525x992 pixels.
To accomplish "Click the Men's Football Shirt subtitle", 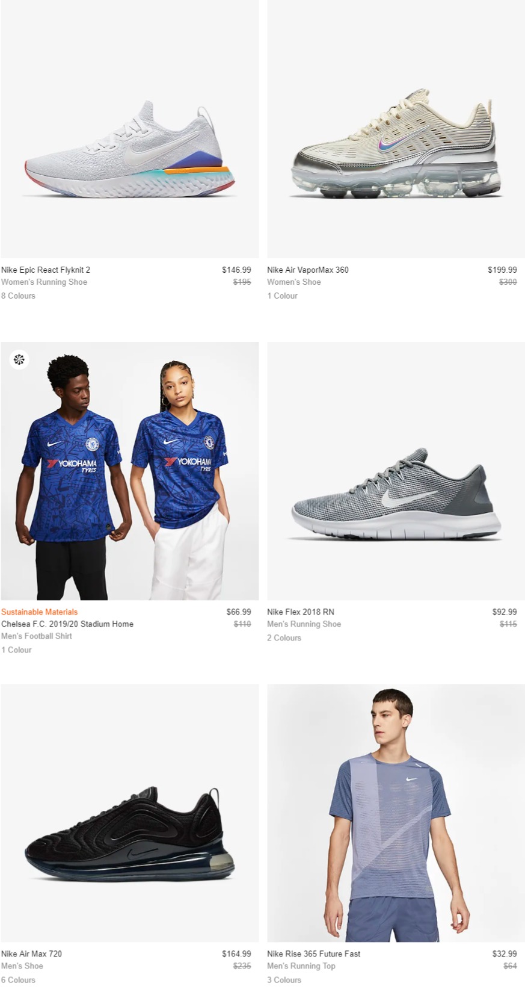I will tap(36, 636).
